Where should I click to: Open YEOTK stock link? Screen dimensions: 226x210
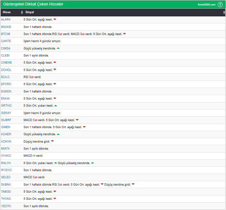click(x=6, y=206)
